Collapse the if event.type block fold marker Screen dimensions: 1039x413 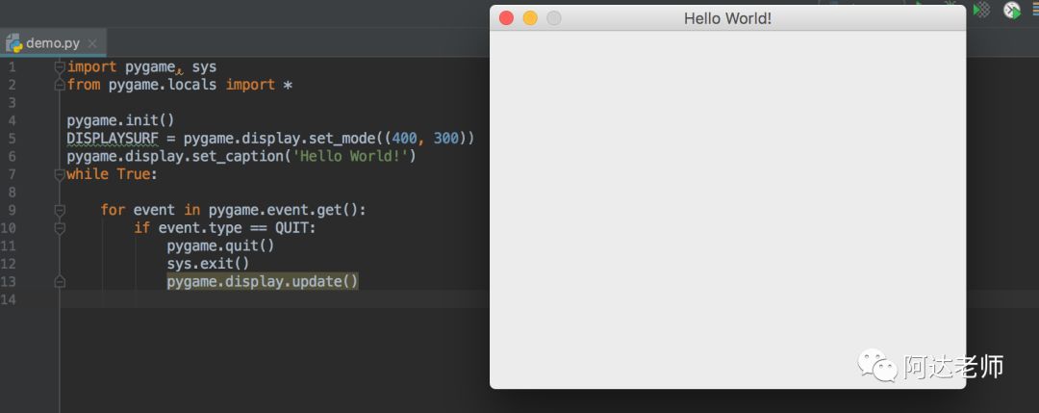(60, 228)
